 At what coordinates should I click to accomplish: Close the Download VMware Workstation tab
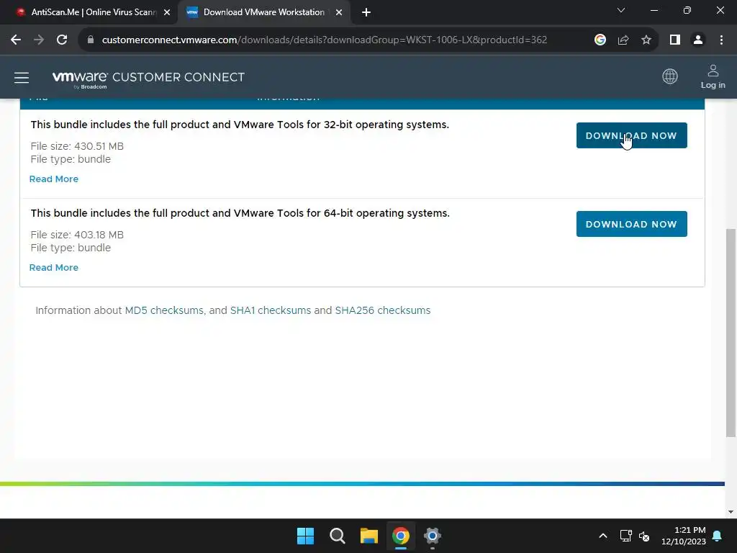click(339, 13)
